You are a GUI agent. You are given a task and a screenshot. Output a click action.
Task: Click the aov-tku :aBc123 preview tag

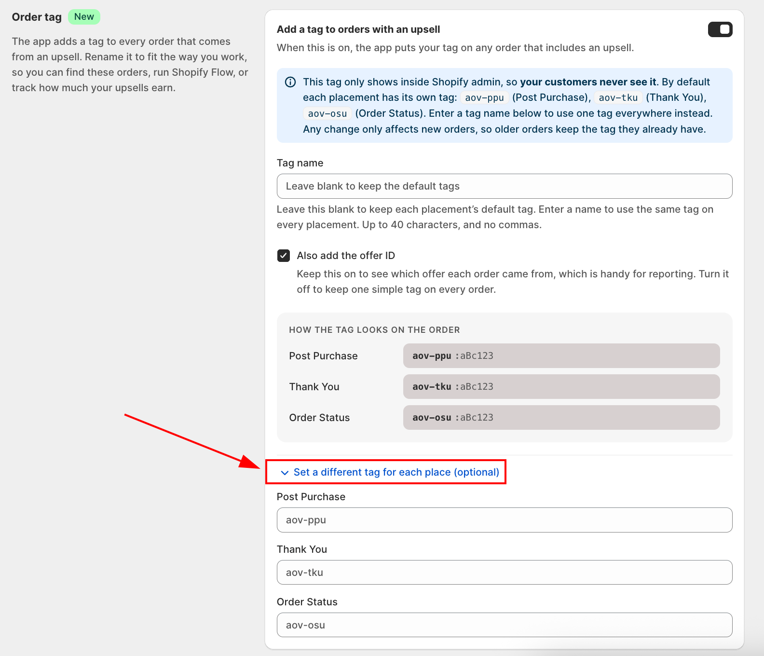tap(561, 387)
